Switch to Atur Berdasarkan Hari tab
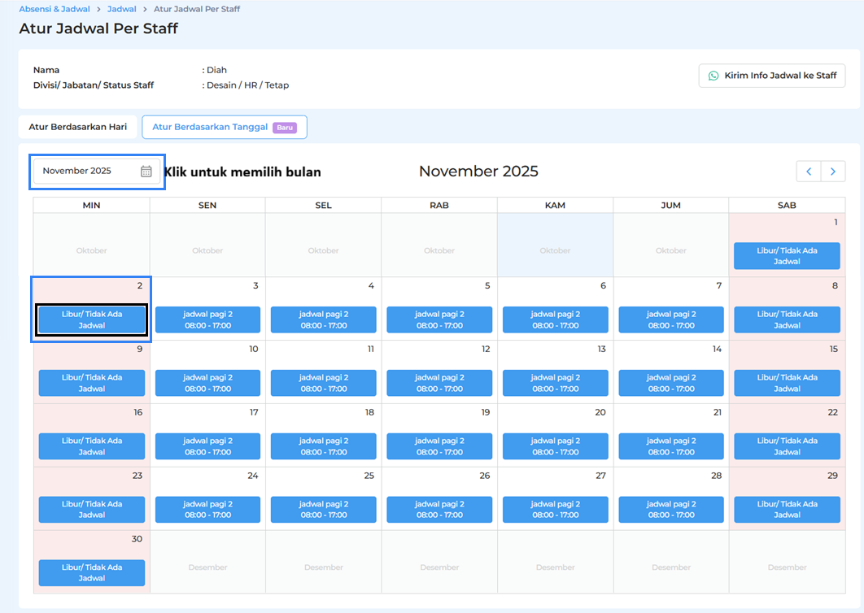Viewport: 864px width, 613px height. pos(78,127)
